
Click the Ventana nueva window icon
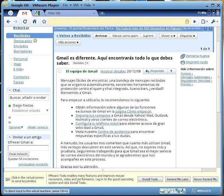click(183, 56)
